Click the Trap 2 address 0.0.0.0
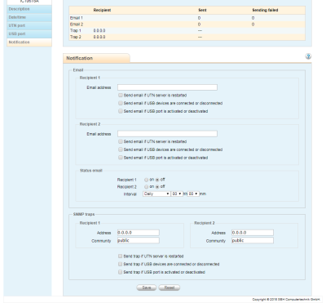The width and height of the screenshot is (326, 303). click(99, 37)
